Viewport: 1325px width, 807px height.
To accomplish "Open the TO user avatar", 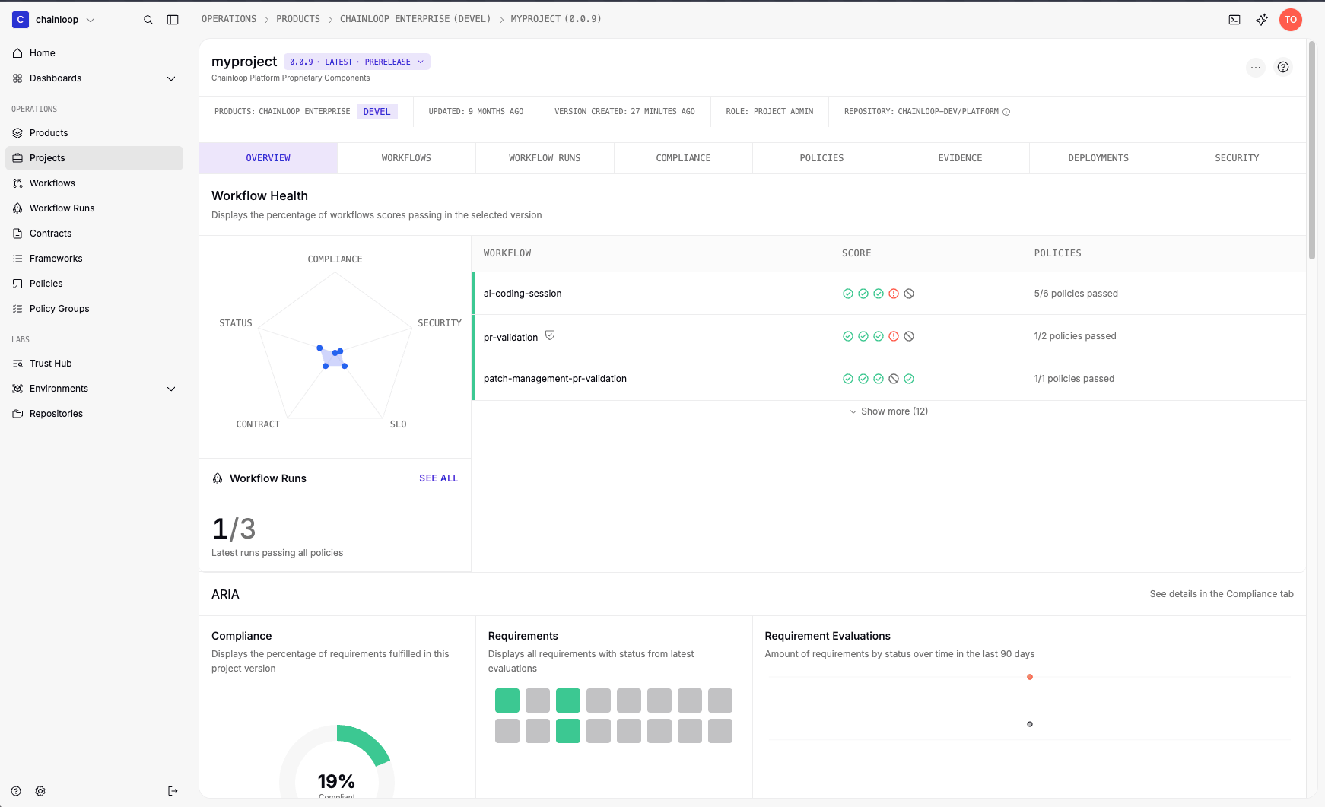I will coord(1291,20).
